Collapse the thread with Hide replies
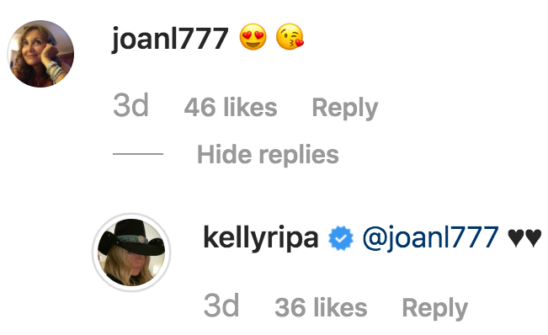 268,154
